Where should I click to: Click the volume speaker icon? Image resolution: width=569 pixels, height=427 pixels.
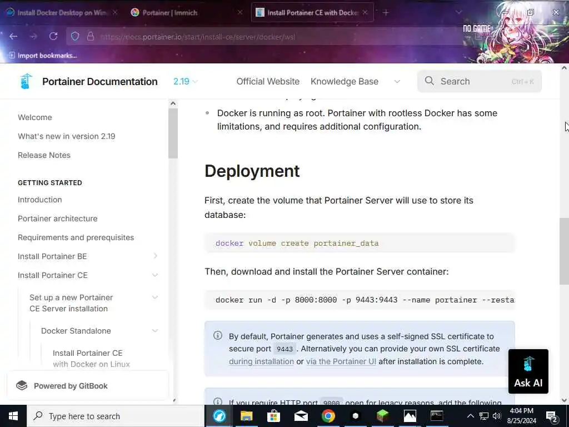click(497, 416)
